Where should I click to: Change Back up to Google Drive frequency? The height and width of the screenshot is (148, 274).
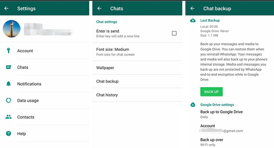coord(221,114)
